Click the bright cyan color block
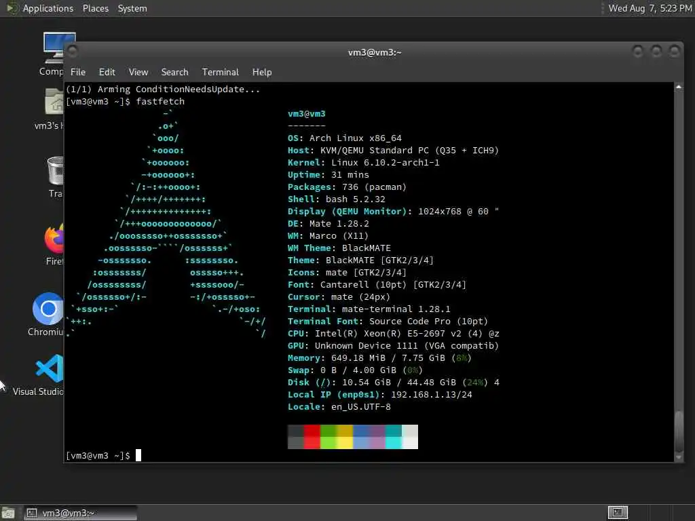This screenshot has width=695, height=521. [x=394, y=442]
